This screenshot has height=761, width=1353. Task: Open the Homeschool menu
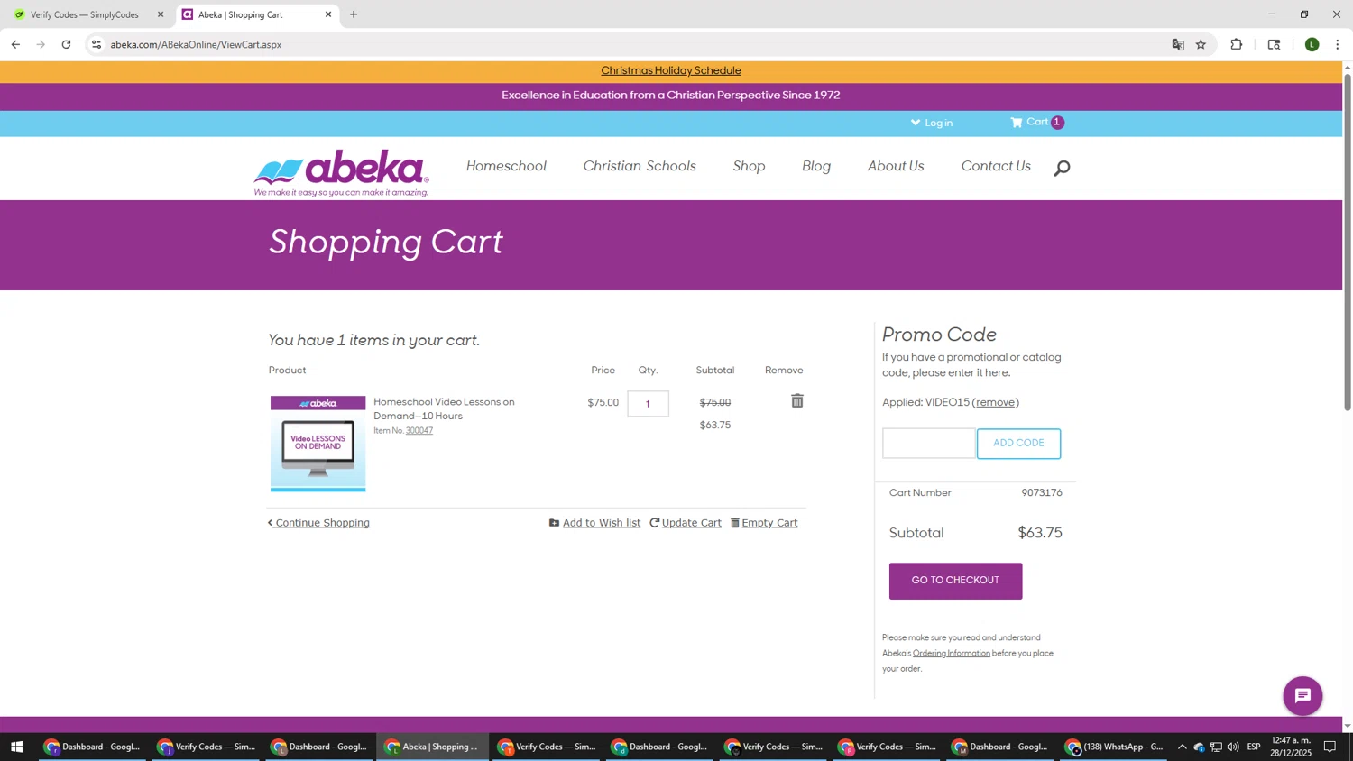click(506, 167)
